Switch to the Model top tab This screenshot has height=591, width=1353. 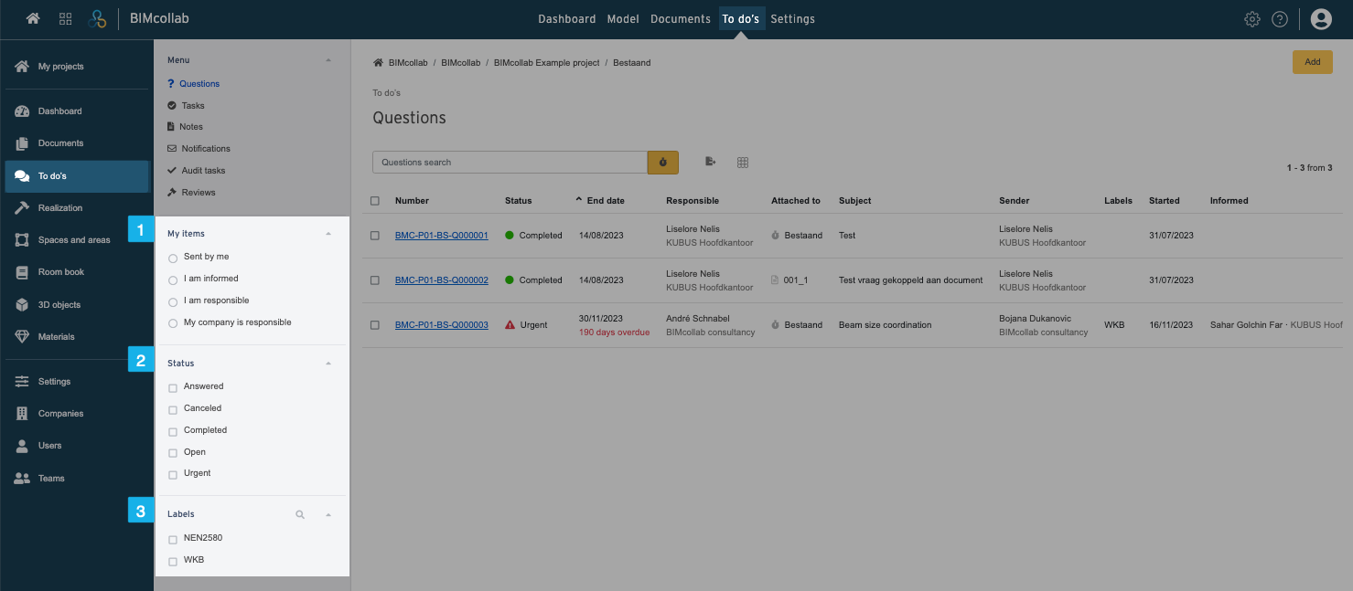(623, 19)
